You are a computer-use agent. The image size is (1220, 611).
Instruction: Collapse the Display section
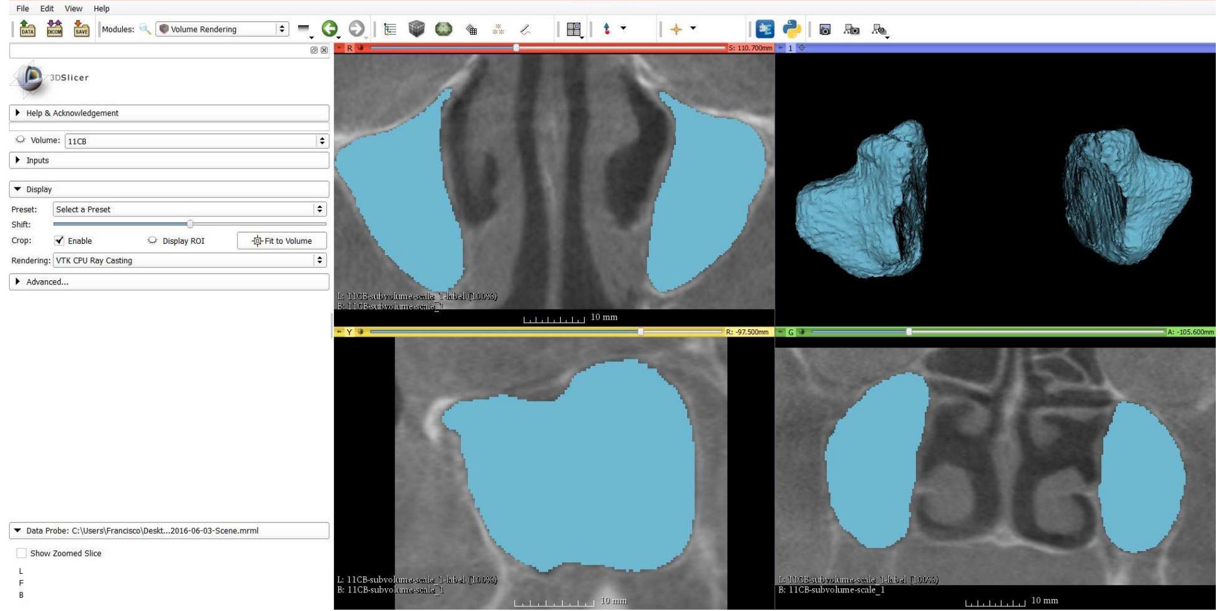click(169, 189)
